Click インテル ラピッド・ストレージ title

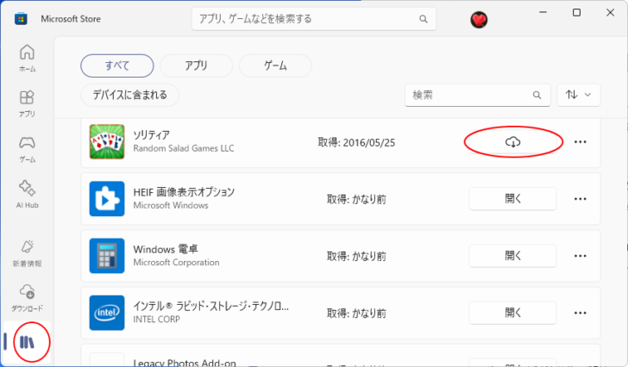[210, 306]
